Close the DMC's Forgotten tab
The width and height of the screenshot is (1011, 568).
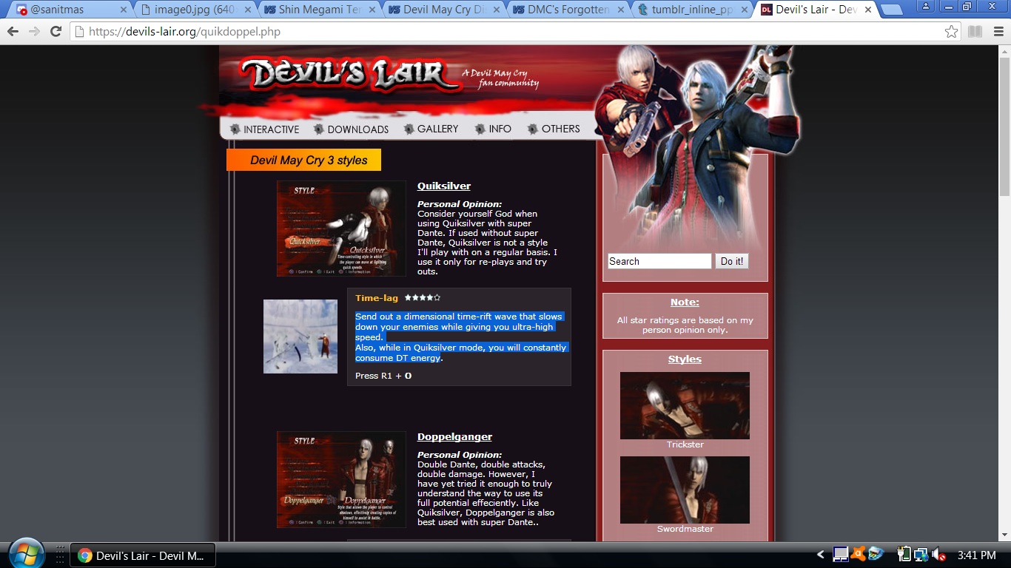pos(621,10)
